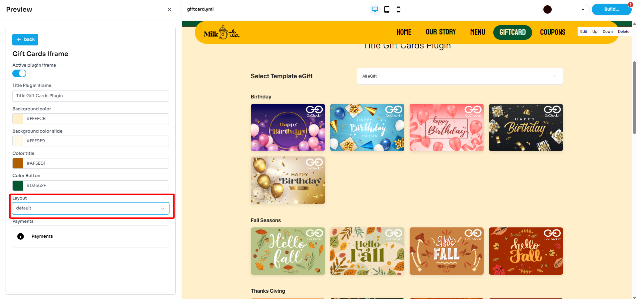637x299 pixels.
Task: Click the back button
Action: tap(25, 39)
